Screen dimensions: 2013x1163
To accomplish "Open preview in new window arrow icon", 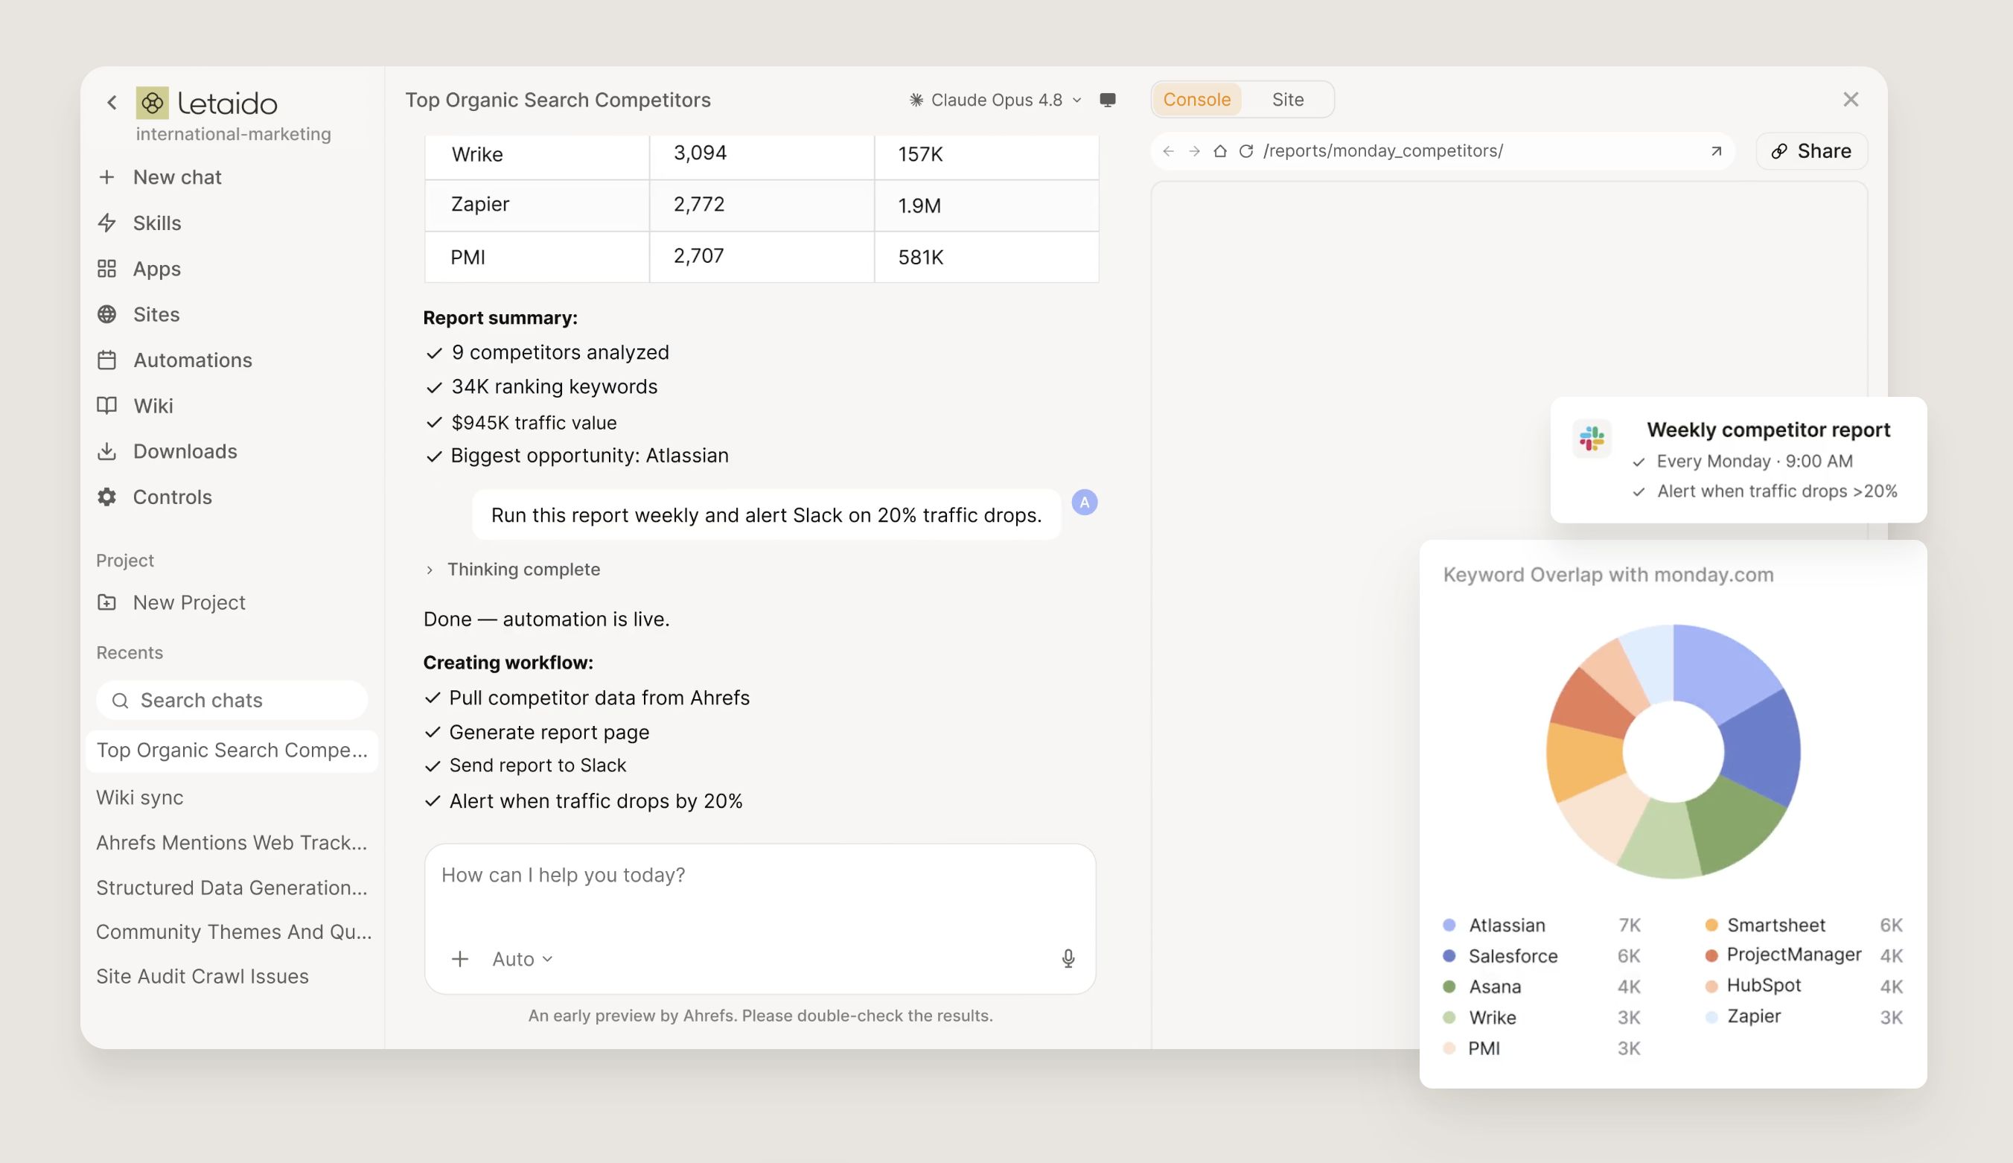I will click(1716, 151).
